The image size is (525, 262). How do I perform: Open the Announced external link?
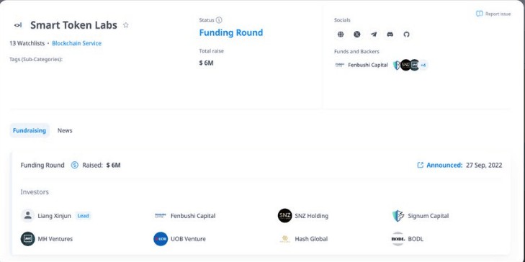coord(440,165)
